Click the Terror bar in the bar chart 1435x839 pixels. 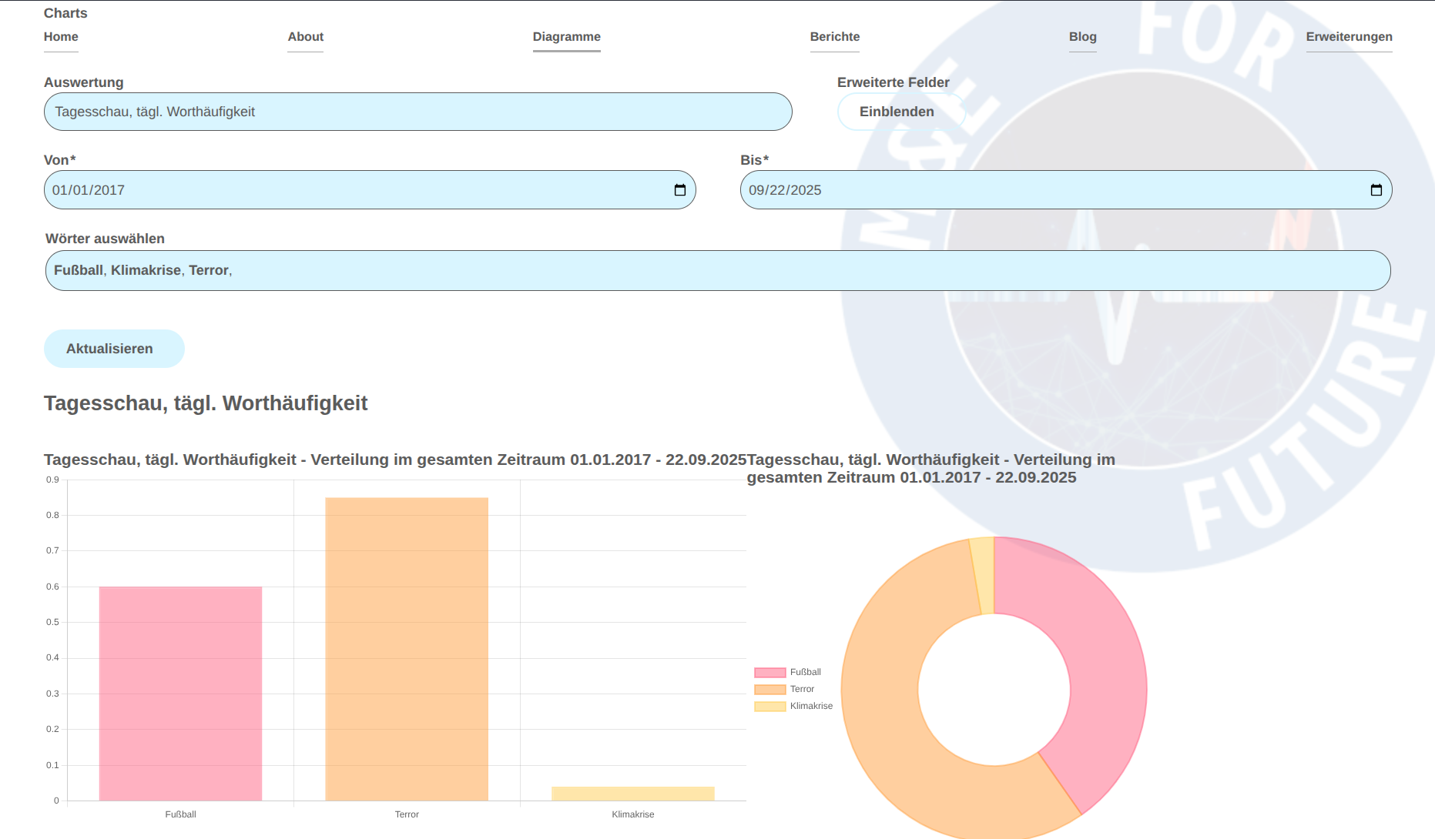tap(407, 649)
